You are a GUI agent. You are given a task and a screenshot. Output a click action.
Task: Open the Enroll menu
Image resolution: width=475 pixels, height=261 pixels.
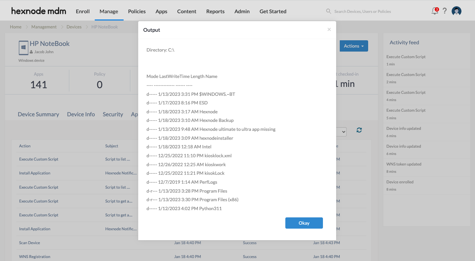click(x=83, y=11)
